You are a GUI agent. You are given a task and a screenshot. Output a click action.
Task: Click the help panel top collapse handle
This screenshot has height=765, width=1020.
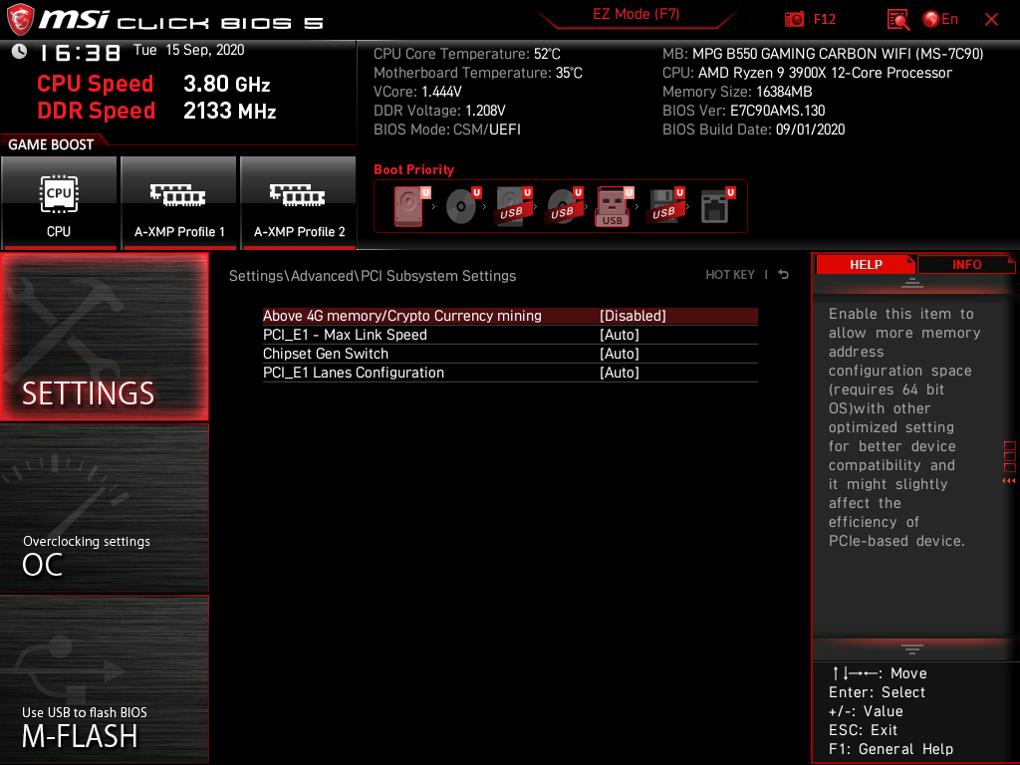click(x=912, y=283)
